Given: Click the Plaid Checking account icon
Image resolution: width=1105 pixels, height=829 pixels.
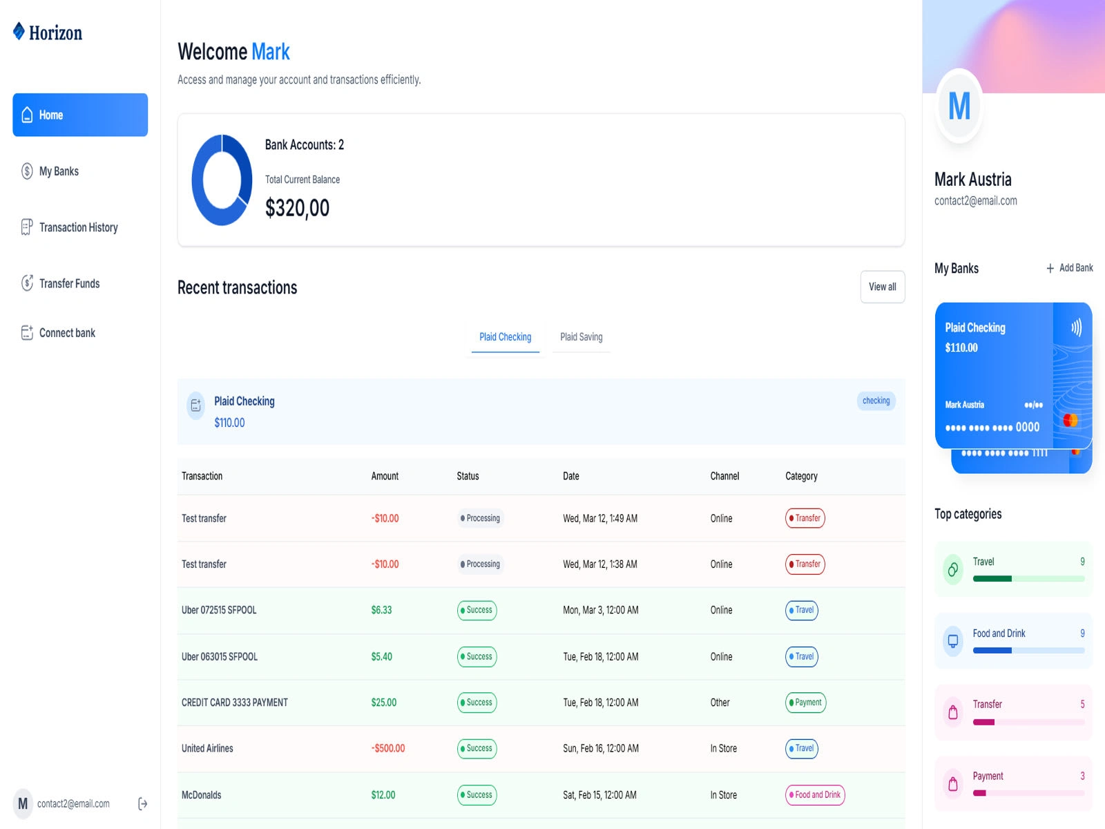Looking at the screenshot, I should coord(196,406).
